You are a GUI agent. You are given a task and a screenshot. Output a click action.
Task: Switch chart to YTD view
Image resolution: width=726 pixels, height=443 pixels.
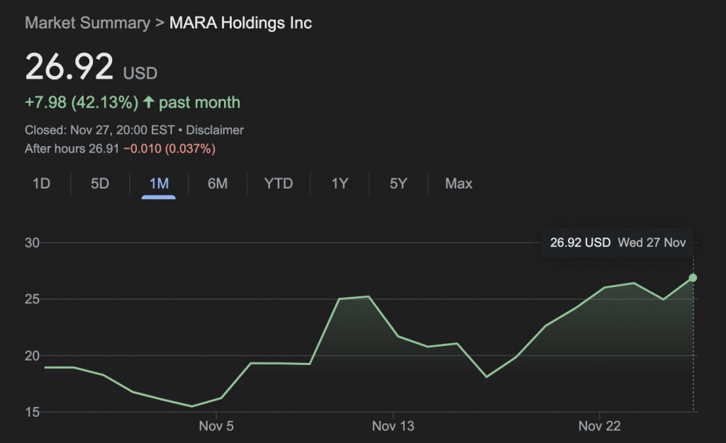(x=279, y=184)
